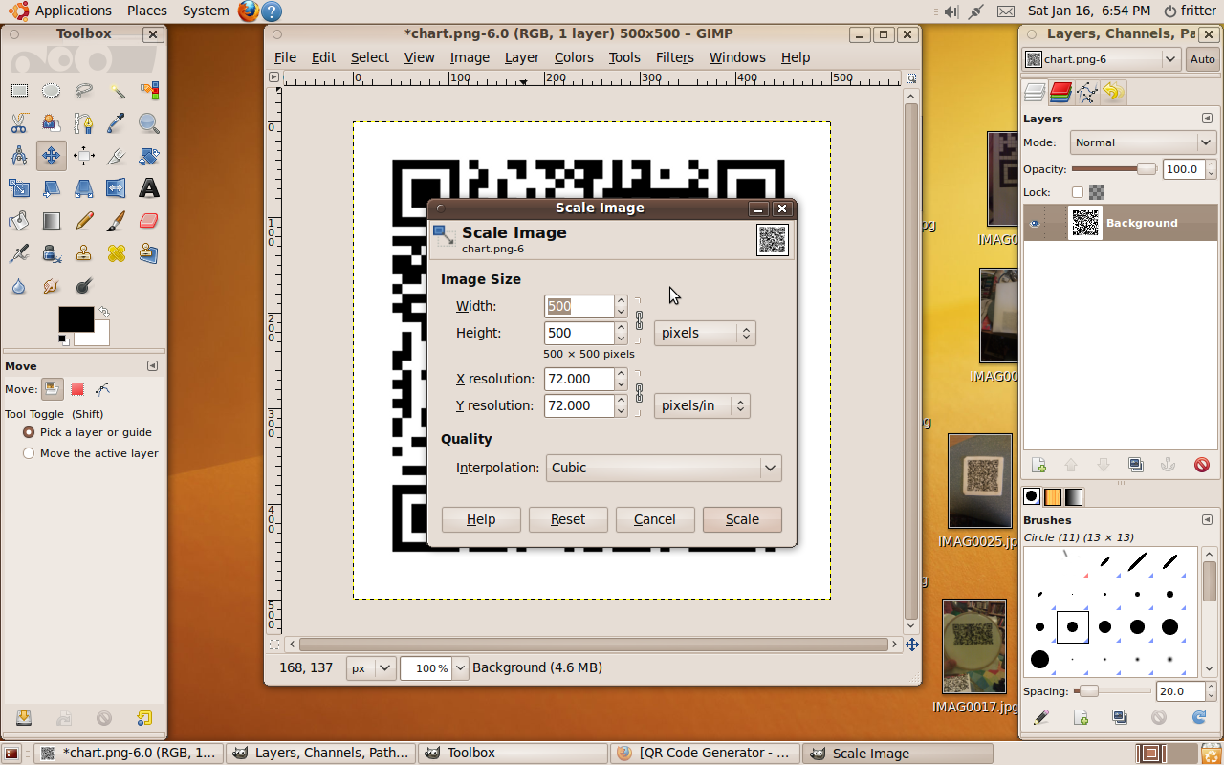The image size is (1224, 765).
Task: Select the Free Select lasso tool
Action: pyautogui.click(x=84, y=91)
